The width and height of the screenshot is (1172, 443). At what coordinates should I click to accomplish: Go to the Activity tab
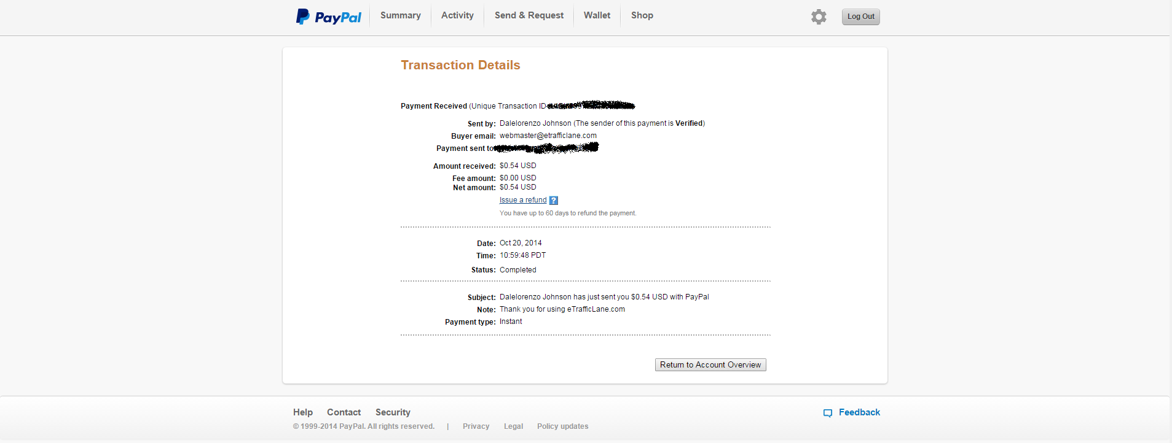point(457,15)
